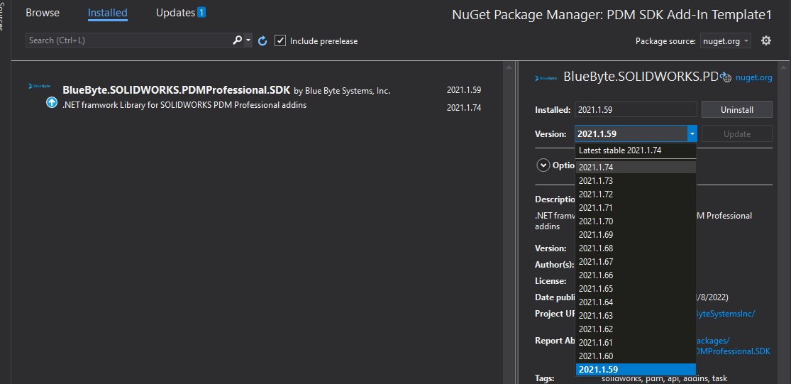
Task: Open settings with the gear icon
Action: tap(765, 41)
